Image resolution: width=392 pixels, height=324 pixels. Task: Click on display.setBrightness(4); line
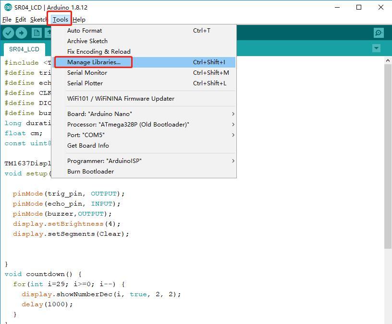click(x=66, y=224)
